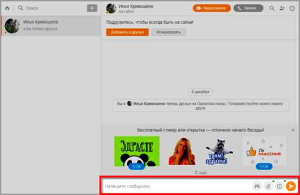Start a video call with Илья Кривошеев
The height and width of the screenshot is (195, 300).
(212, 8)
